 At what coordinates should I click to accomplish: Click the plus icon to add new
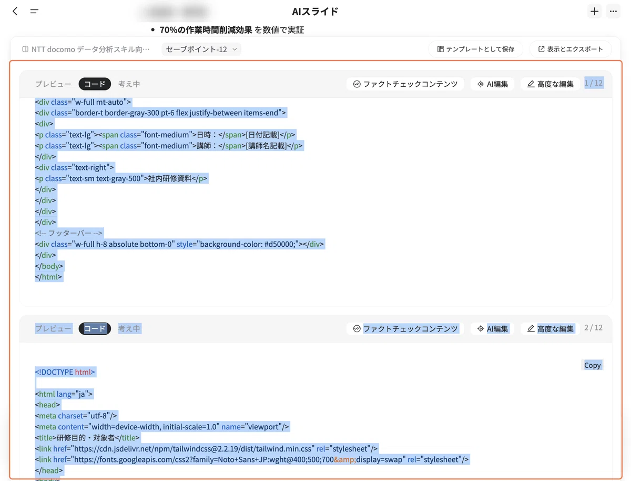tap(595, 11)
